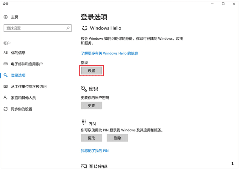Click the 电子邮件和应用帐户 envelope icon
The width and height of the screenshot is (239, 169).
coord(5,64)
